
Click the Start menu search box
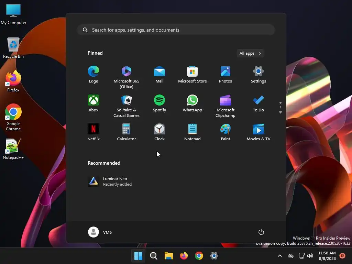[176, 30]
